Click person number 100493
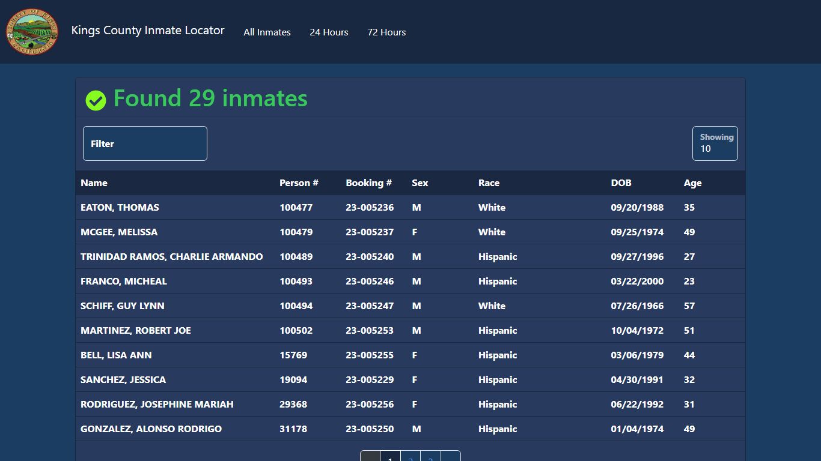The image size is (821, 461). click(x=296, y=282)
